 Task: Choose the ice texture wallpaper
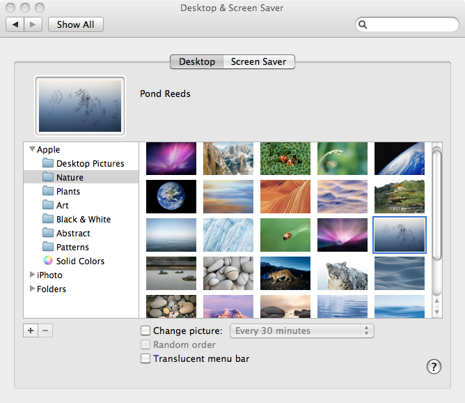[228, 235]
